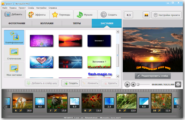
Task: Open Настройки проекта
Action: (166, 15)
